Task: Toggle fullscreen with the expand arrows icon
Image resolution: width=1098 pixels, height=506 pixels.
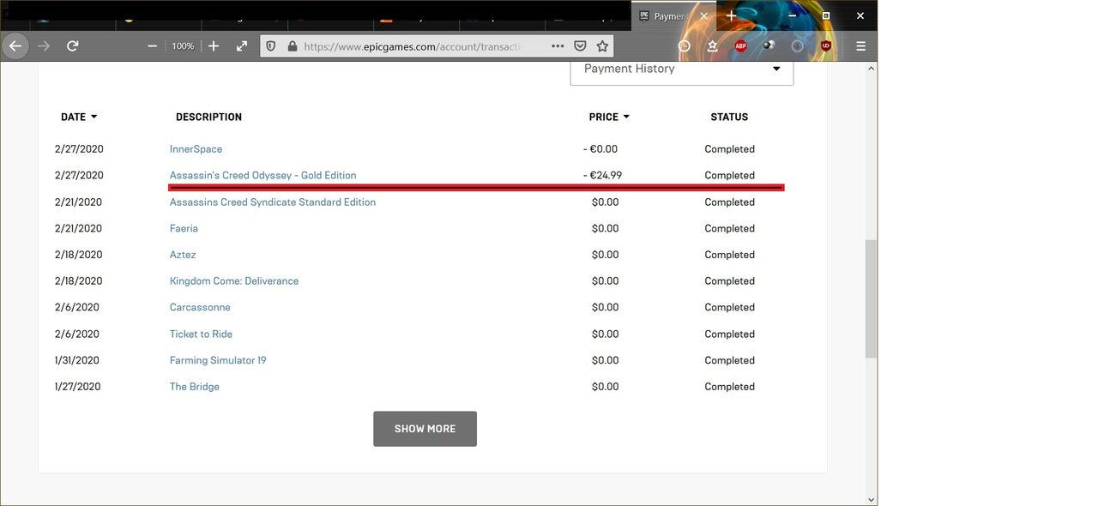Action: click(242, 45)
